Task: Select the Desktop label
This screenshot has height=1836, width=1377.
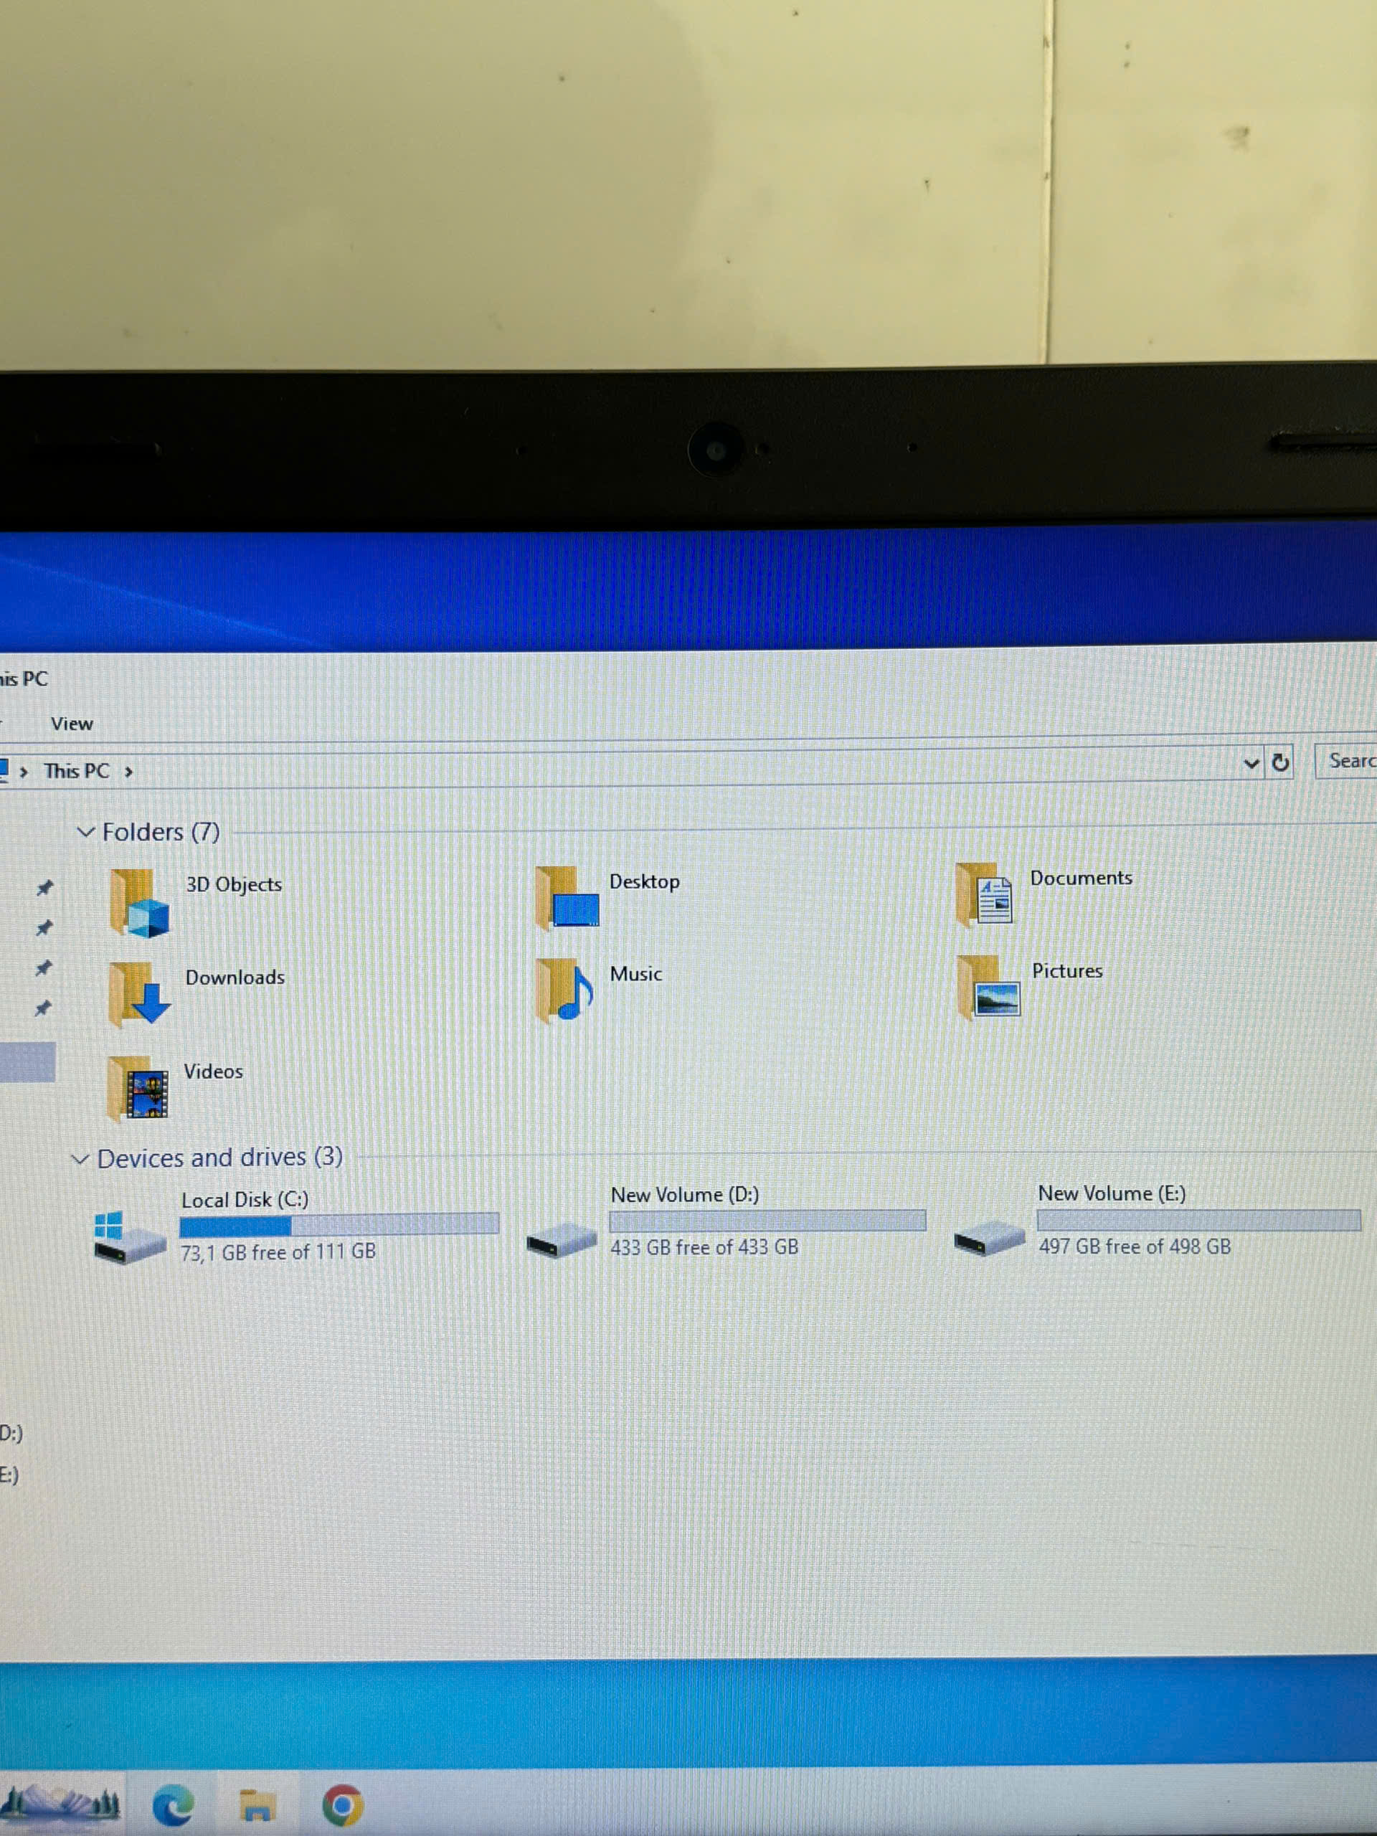Action: [x=645, y=882]
